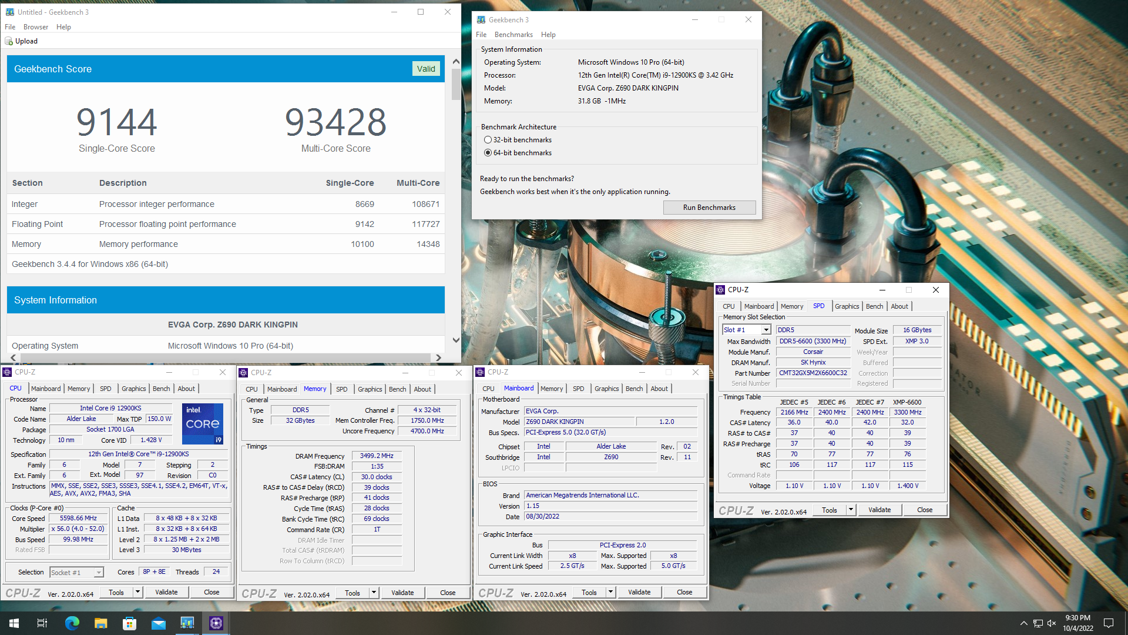Viewport: 1128px width, 635px height.
Task: Click XMP-6600 frequency value 3300 MHz
Action: click(908, 413)
